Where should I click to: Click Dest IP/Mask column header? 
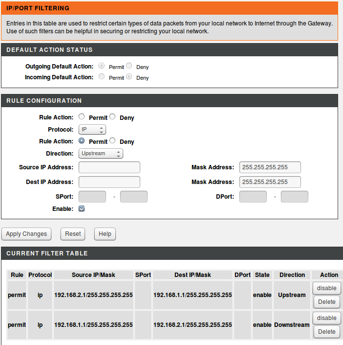pos(193,275)
